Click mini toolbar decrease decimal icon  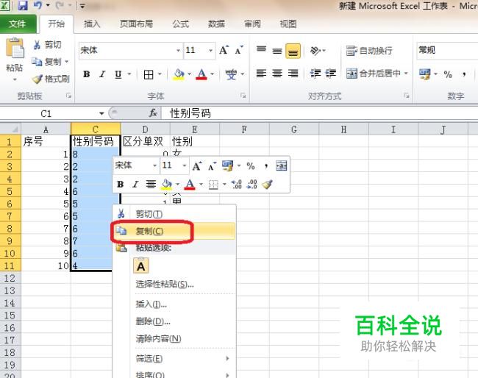coord(252,184)
